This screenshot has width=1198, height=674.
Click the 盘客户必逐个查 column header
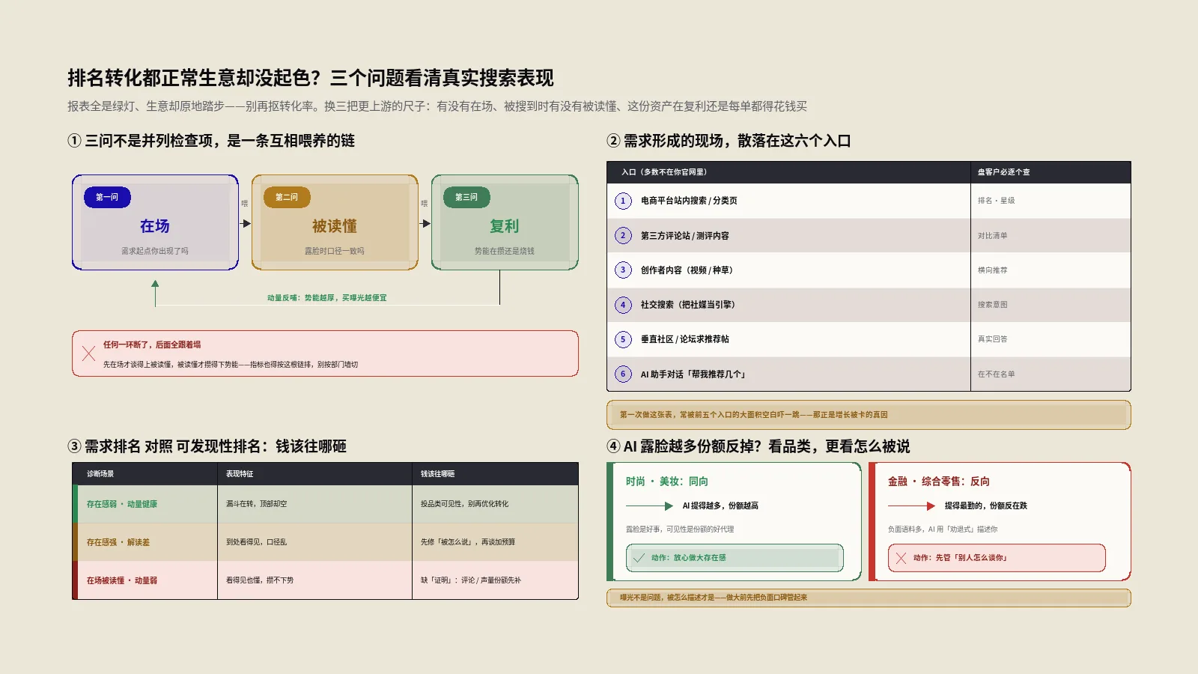click(1004, 172)
